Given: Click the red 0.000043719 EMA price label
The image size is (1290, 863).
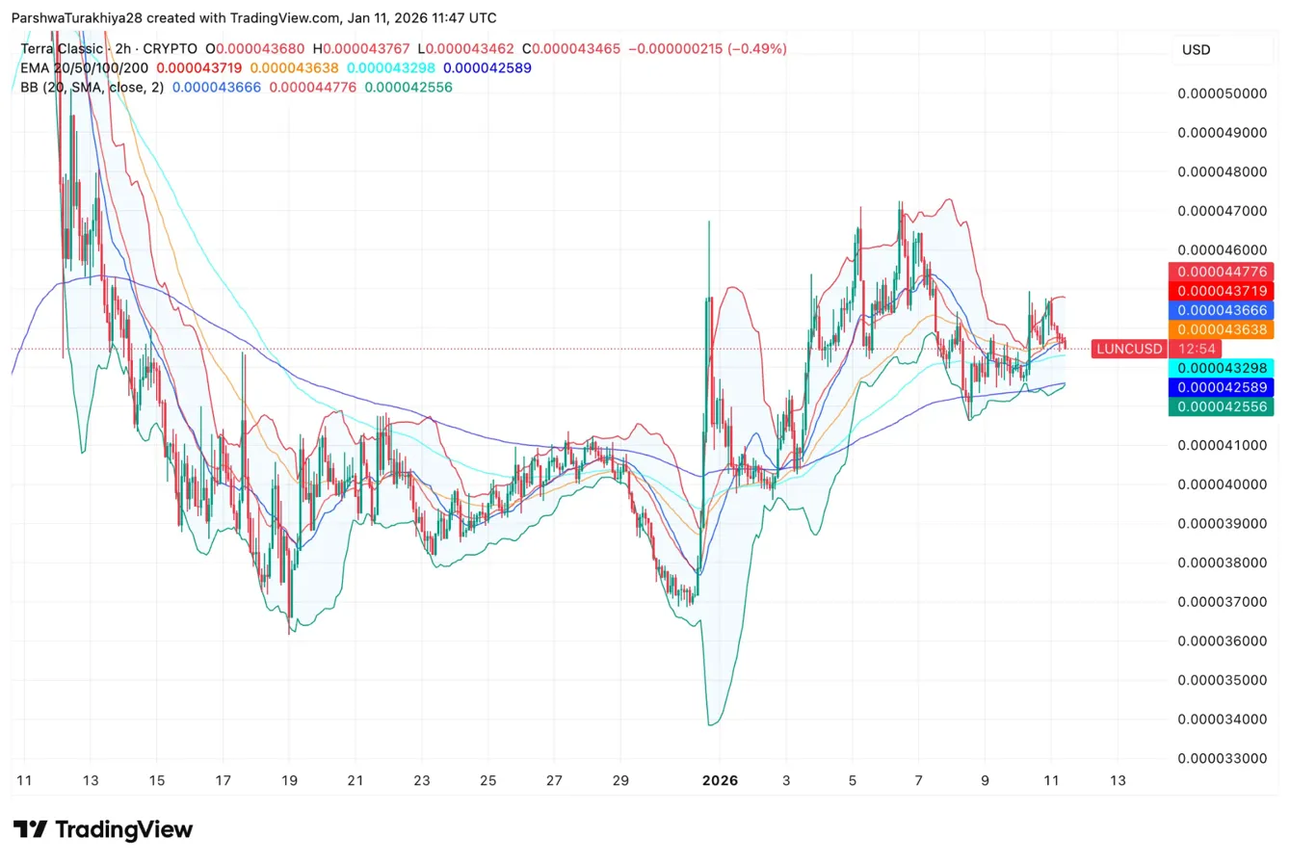Looking at the screenshot, I should click(x=1221, y=290).
